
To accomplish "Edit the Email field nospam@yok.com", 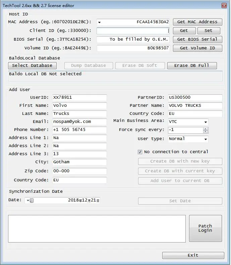I will pos(79,122).
